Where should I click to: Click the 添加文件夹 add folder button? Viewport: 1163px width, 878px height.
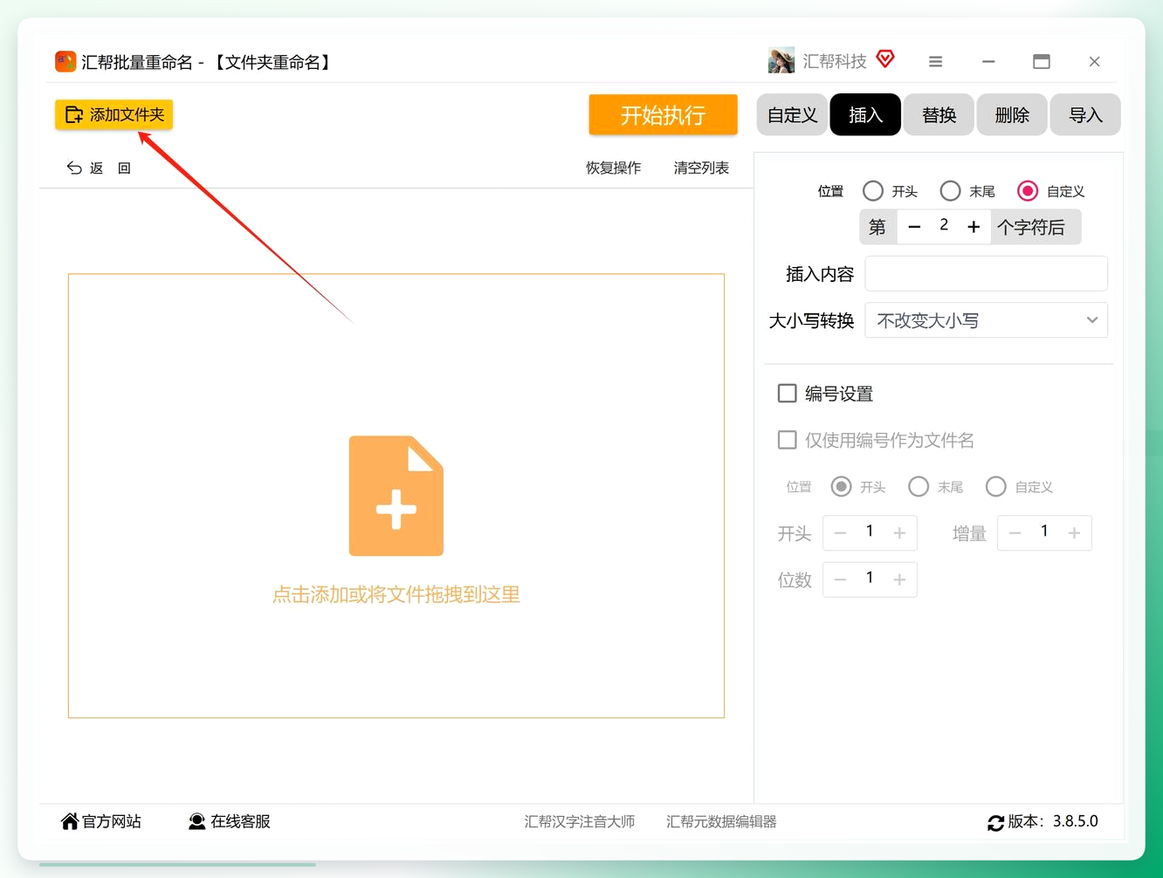pos(114,114)
